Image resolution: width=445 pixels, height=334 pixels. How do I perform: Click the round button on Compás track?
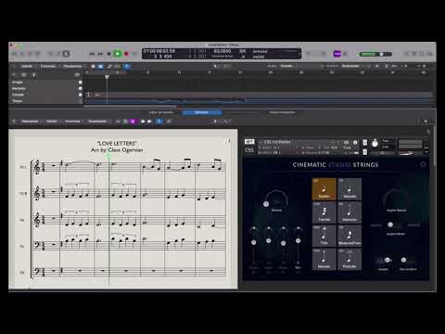point(81,95)
